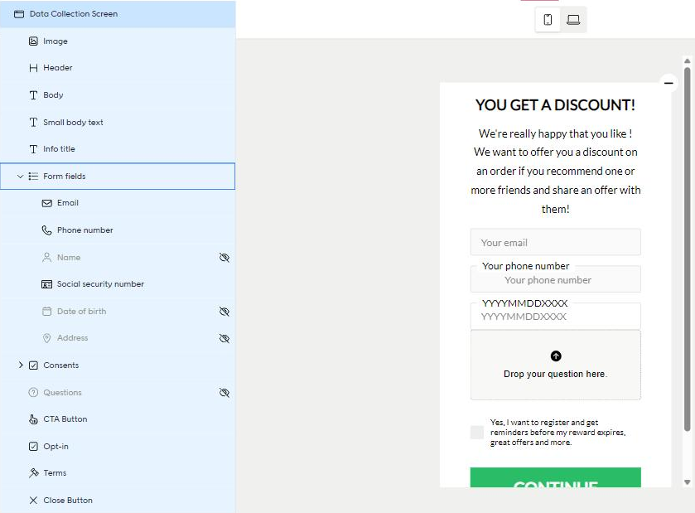Click the Address location pin icon
Viewport: 695px width, 513px height.
click(x=46, y=338)
